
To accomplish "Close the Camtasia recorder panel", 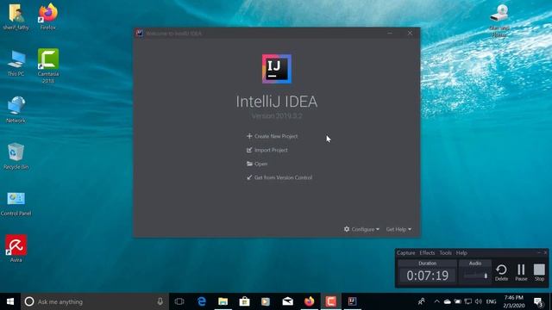I will point(545,252).
